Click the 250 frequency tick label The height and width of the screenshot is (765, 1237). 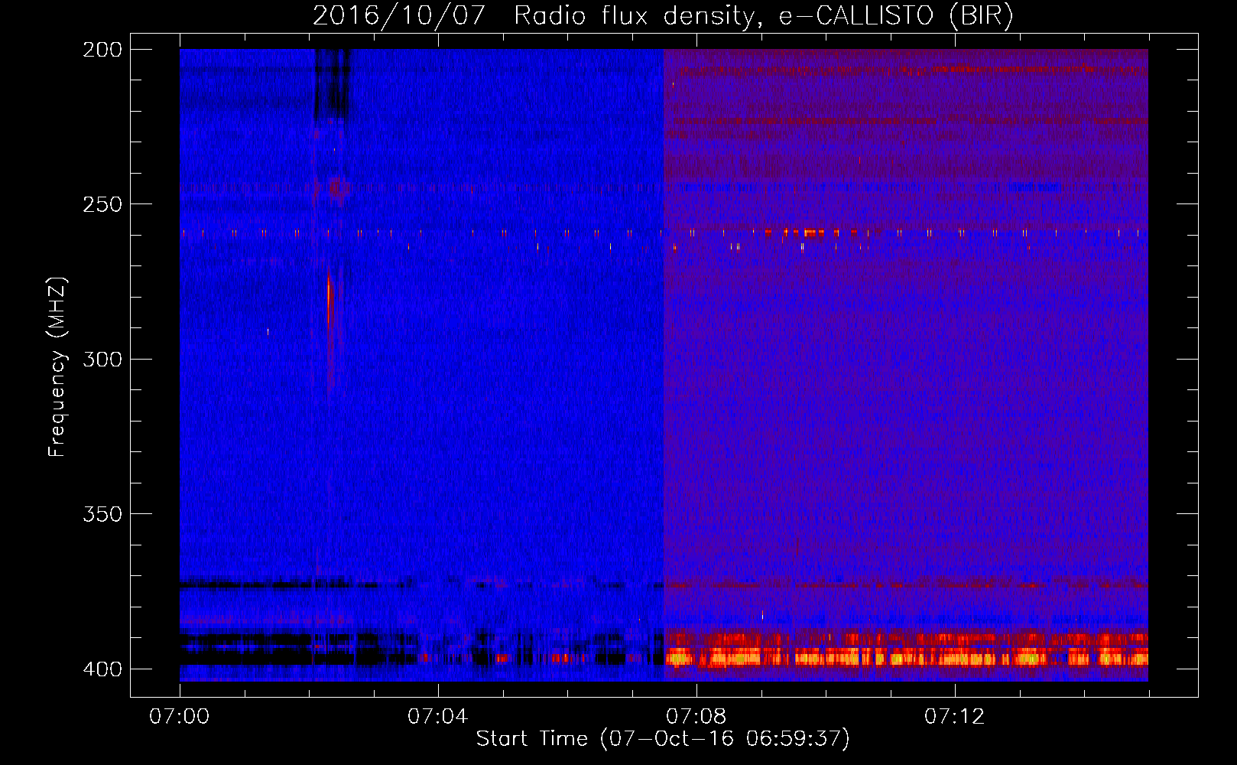point(102,204)
